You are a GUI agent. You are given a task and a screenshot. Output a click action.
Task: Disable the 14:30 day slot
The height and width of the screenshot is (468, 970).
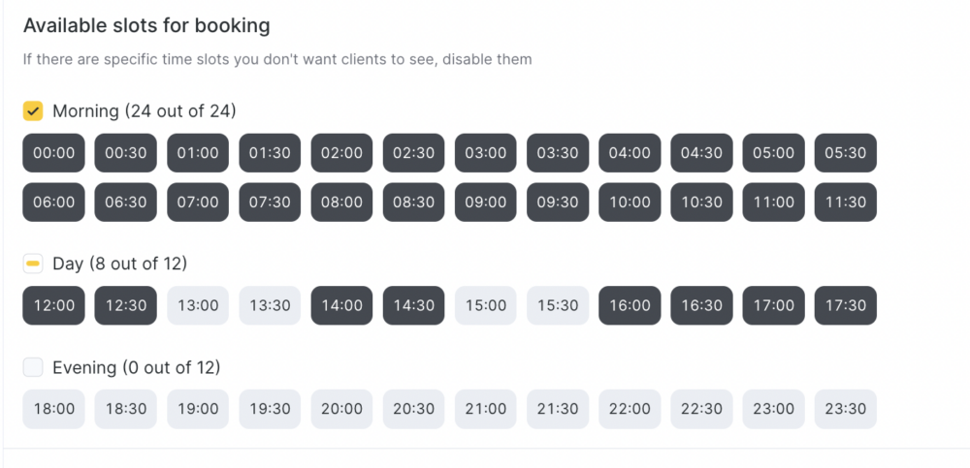414,305
